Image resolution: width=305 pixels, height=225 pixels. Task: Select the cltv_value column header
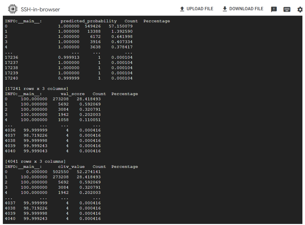71,167
